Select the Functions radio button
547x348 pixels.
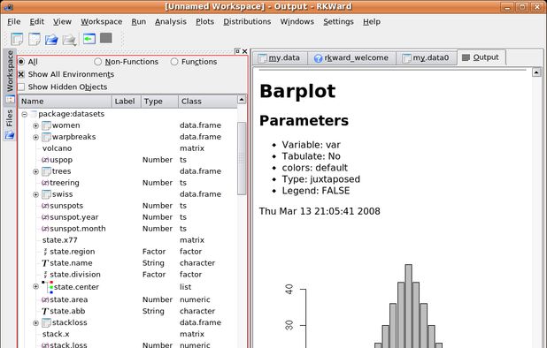pyautogui.click(x=174, y=62)
